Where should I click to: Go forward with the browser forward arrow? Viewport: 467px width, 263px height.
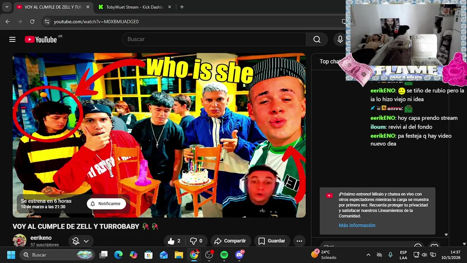(20, 22)
